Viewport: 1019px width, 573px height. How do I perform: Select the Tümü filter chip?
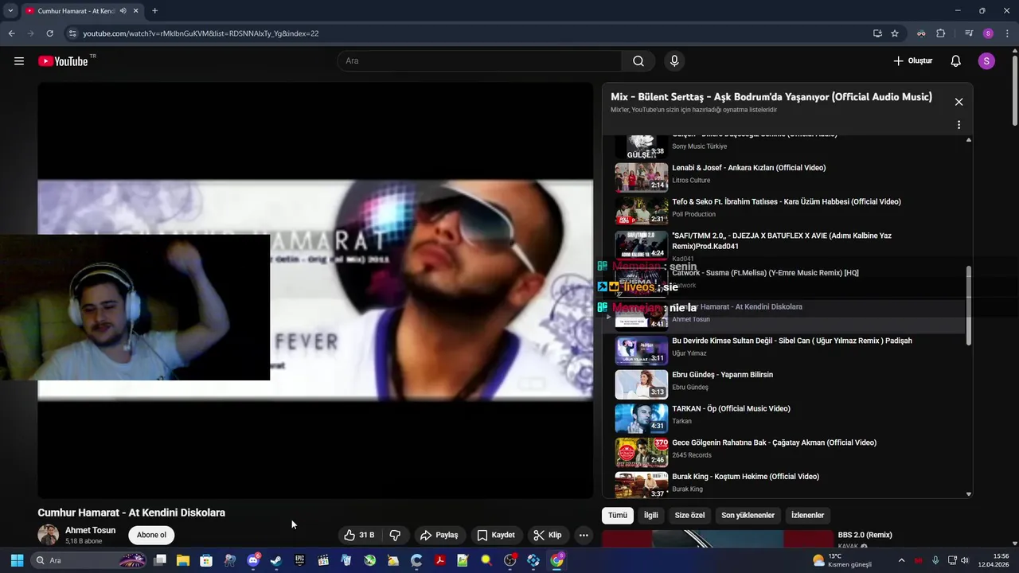coord(618,516)
